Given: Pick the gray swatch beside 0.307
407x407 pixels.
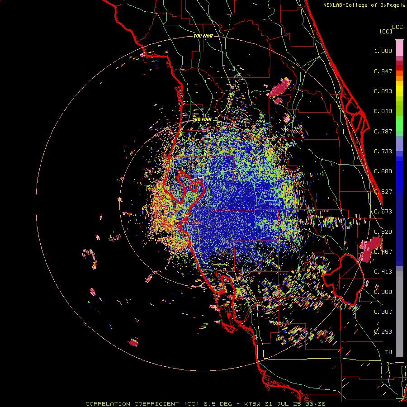Looking at the screenshot, I should click(x=399, y=314).
